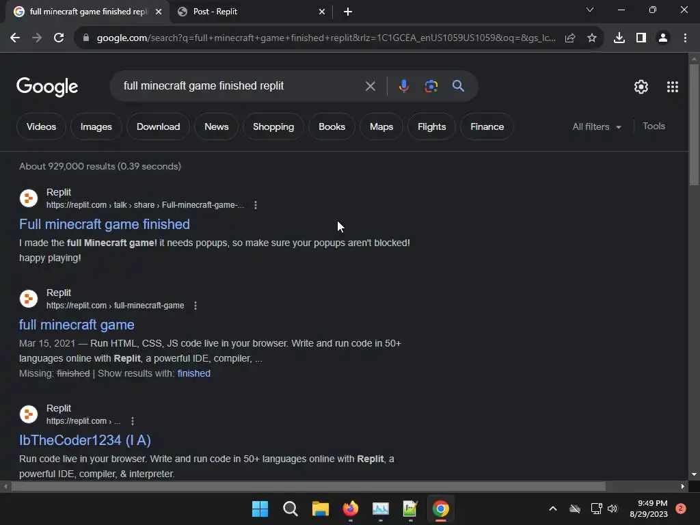Screen dimensions: 700x525
Task: Open Windows taskbar search
Action: pos(290,509)
